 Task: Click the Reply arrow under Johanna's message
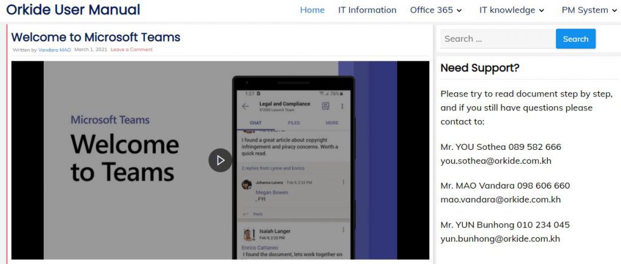coord(246,214)
